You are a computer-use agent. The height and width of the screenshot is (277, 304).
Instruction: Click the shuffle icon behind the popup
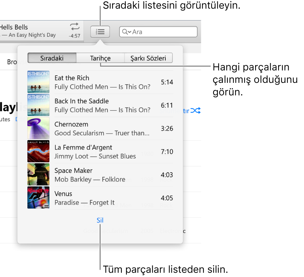(195, 111)
